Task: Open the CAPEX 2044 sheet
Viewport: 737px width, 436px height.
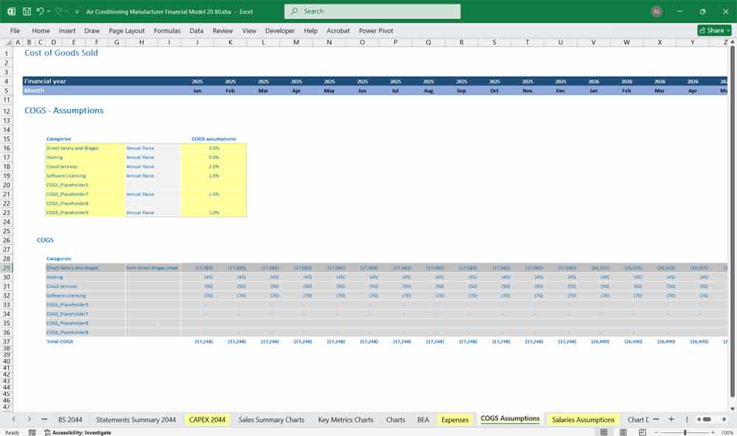Action: [207, 419]
